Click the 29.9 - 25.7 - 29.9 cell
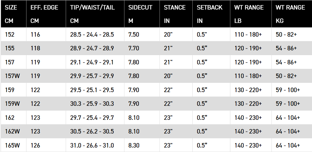312x152 pixels. pyautogui.click(x=92, y=76)
